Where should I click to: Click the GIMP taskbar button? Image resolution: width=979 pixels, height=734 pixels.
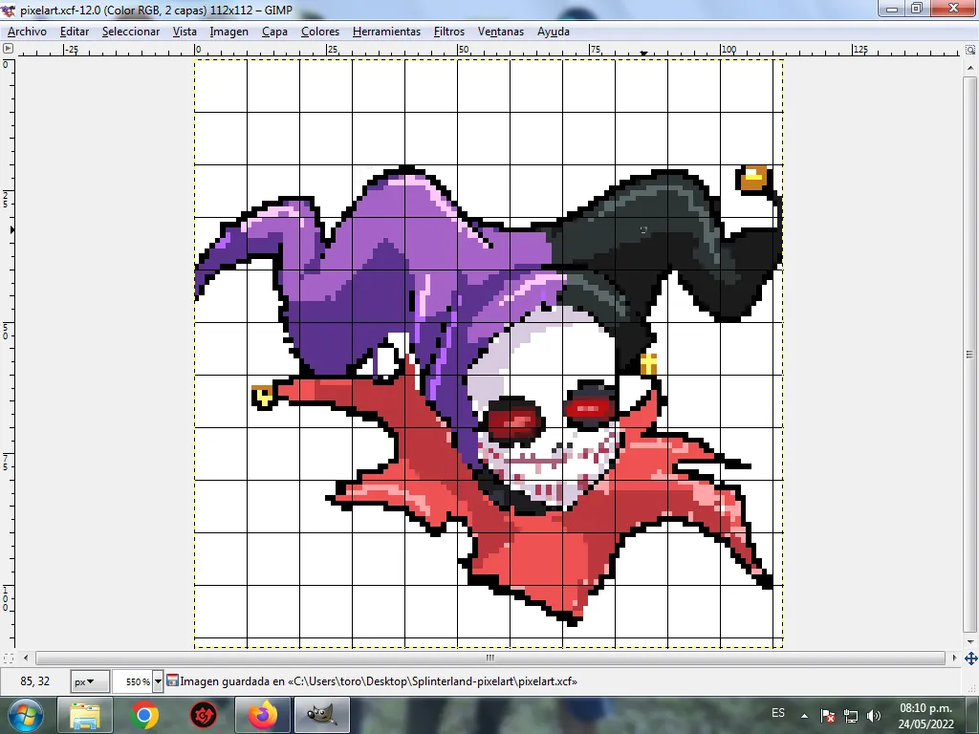click(x=322, y=715)
